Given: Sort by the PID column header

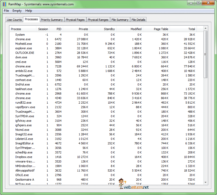Looking at the screenshot, I should (56, 29).
